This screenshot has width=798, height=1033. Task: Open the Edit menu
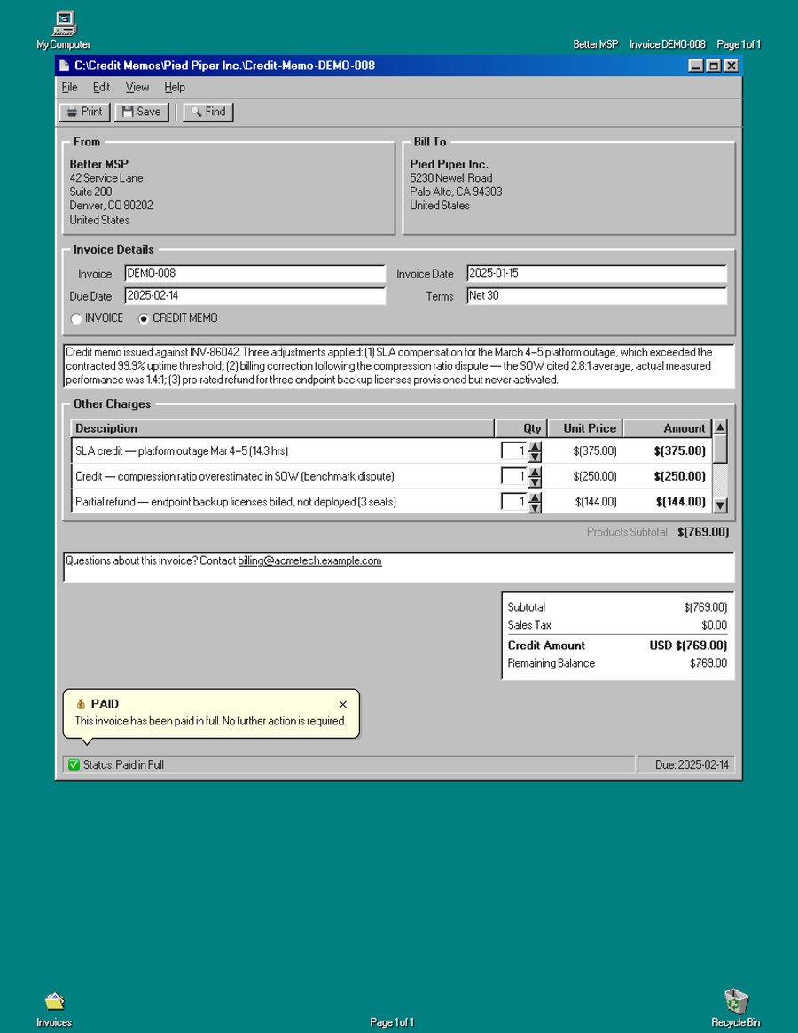[x=101, y=87]
